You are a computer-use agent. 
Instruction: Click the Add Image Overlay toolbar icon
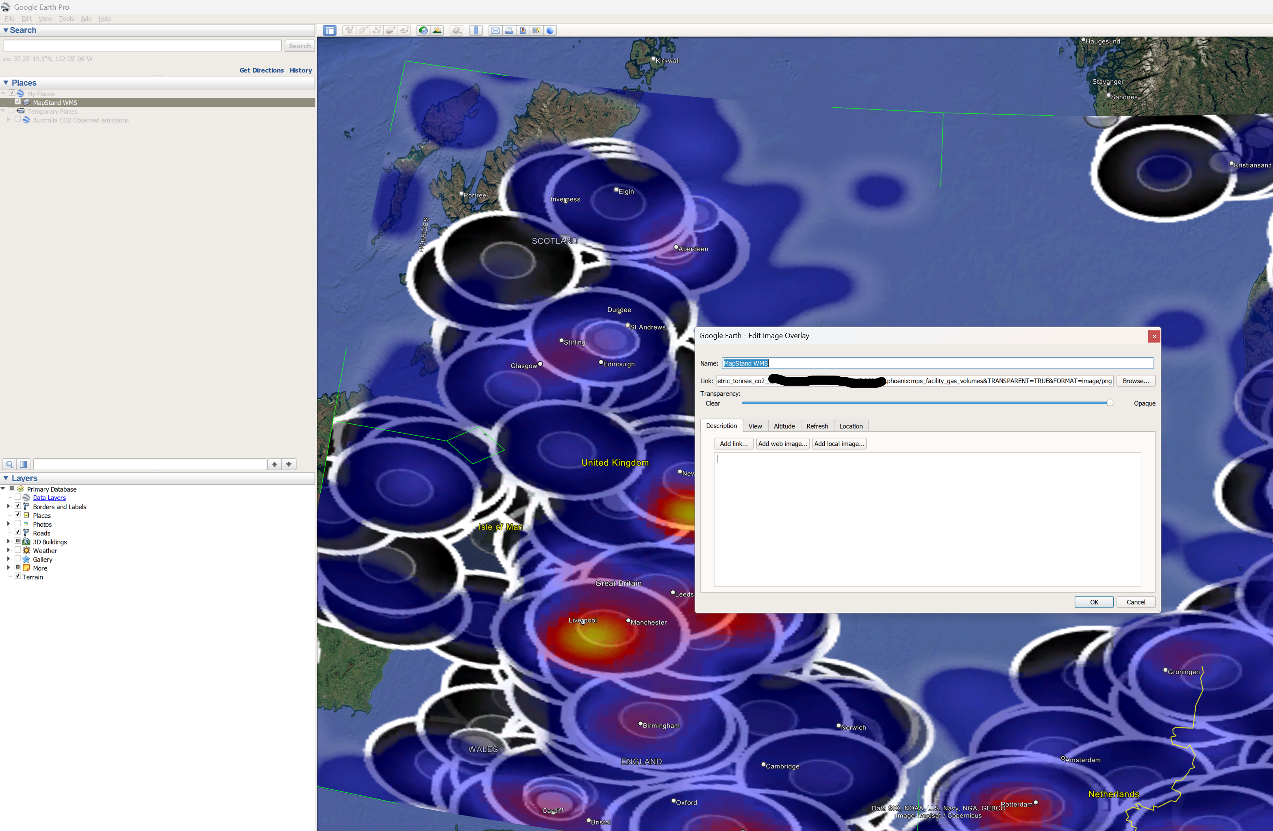point(391,30)
